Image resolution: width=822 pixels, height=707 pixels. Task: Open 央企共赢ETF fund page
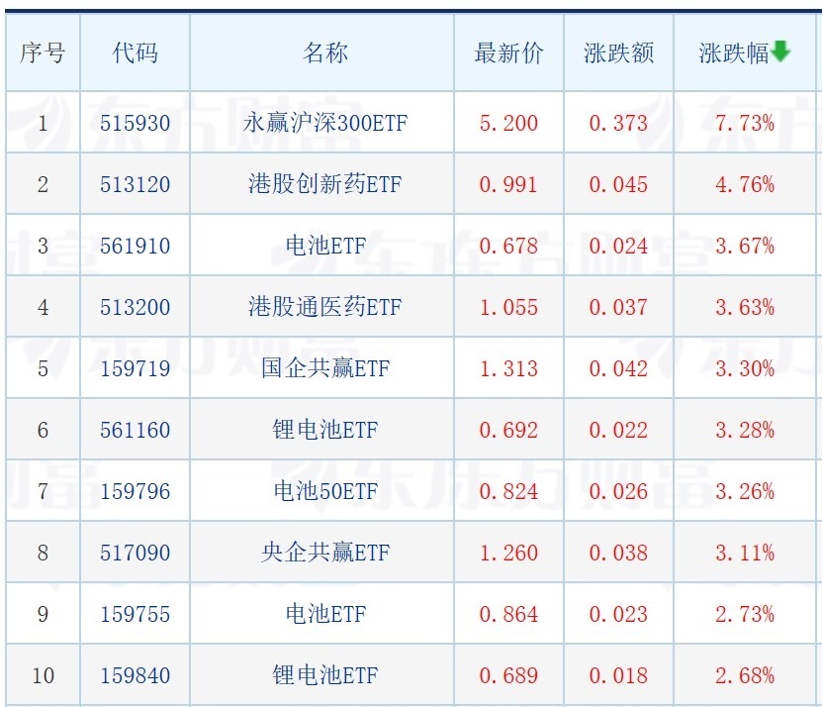324,554
